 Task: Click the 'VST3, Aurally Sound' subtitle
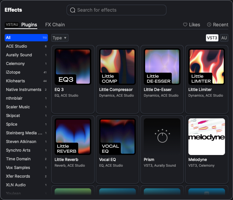[x=160, y=165]
